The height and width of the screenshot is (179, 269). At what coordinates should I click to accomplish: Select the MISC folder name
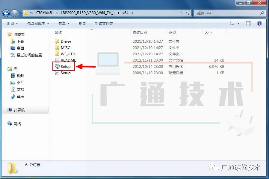coord(65,48)
